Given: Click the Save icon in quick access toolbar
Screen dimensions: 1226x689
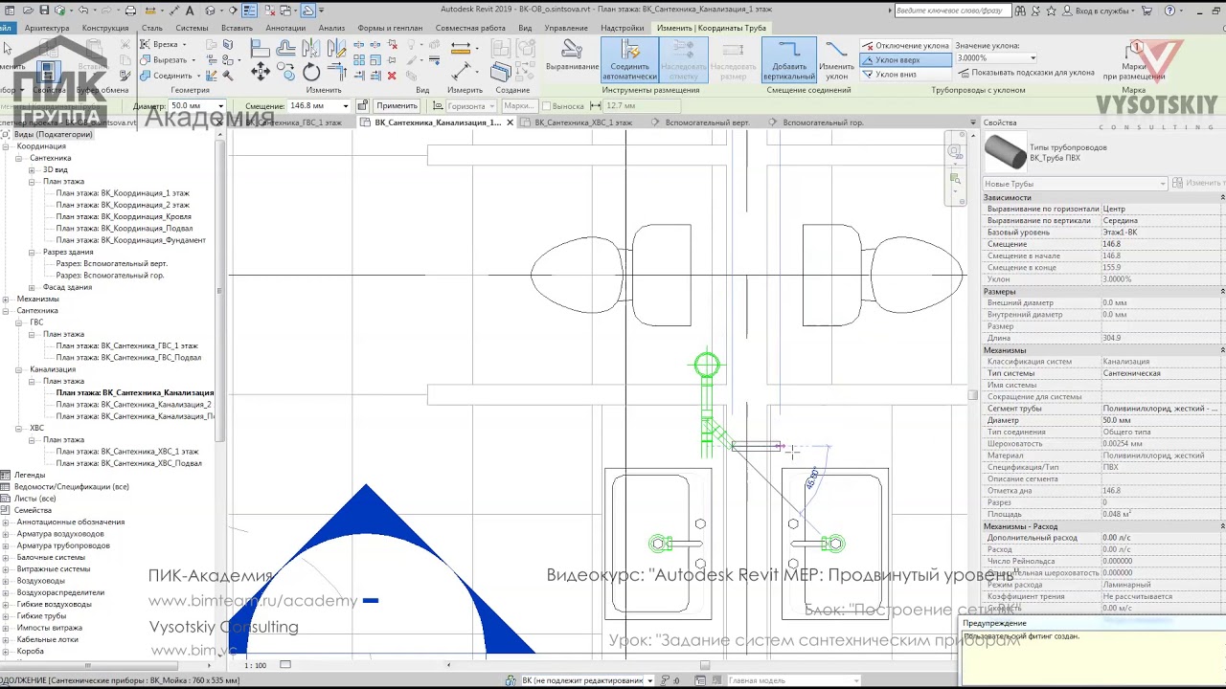Looking at the screenshot, I should tap(44, 11).
